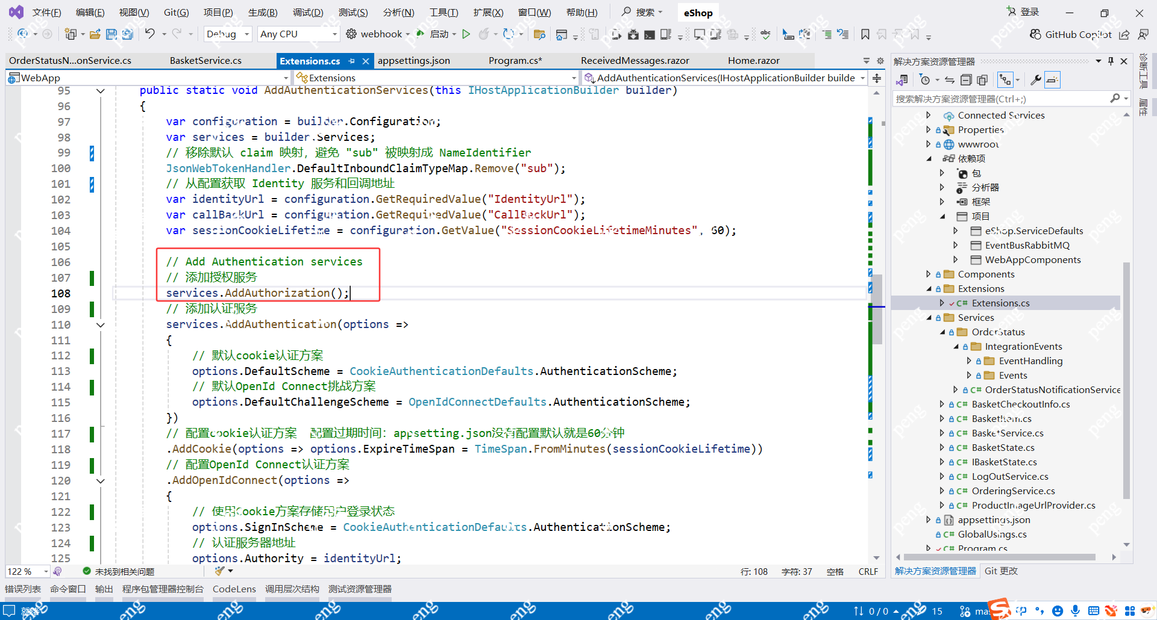Click the Git 更改 panel tab
Viewport: 1157px width, 620px height.
(1000, 571)
